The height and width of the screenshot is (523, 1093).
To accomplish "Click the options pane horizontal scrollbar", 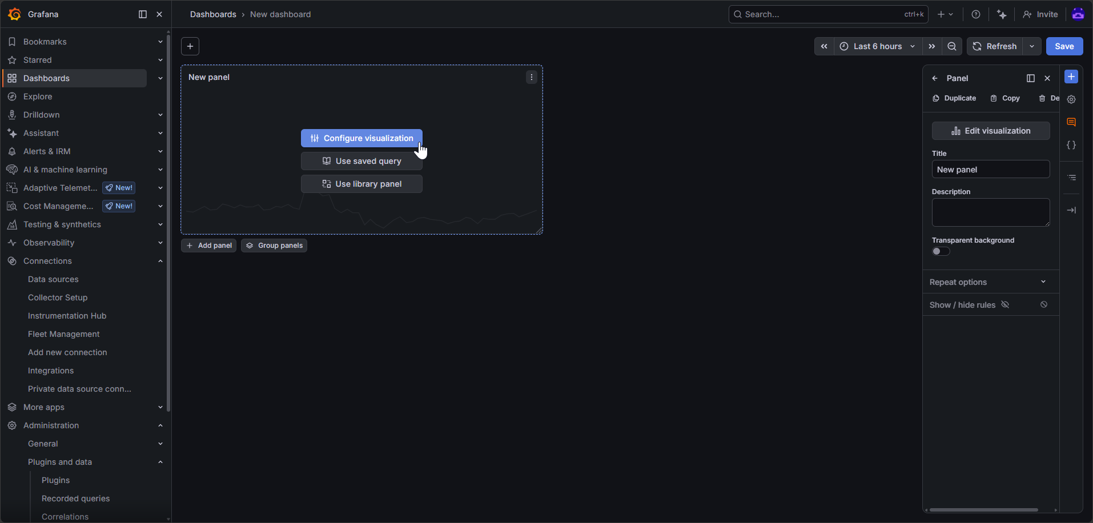I will coord(983,510).
